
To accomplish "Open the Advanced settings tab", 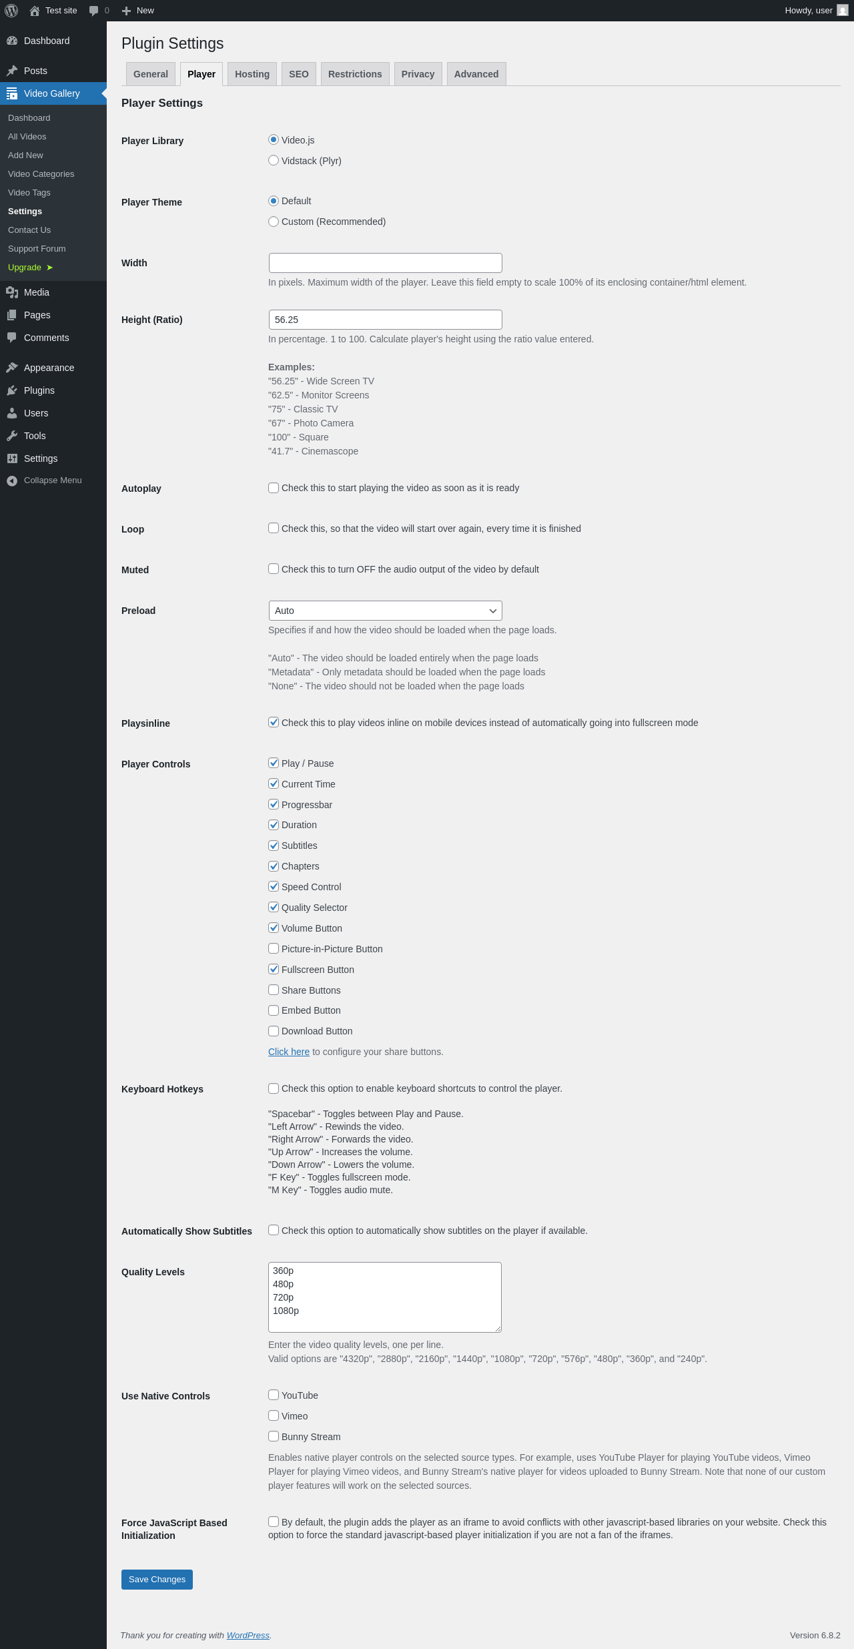I will (476, 74).
